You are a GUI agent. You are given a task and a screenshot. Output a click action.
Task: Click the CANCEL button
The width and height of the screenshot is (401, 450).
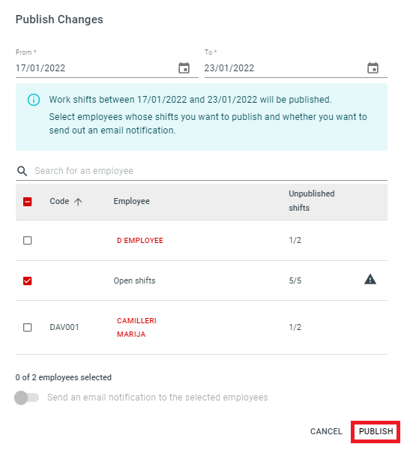coord(326,432)
